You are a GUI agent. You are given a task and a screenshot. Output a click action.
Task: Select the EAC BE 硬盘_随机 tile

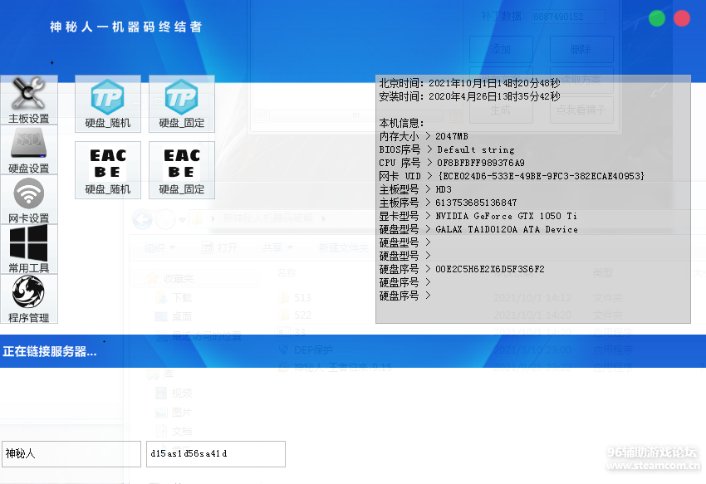[x=107, y=169]
